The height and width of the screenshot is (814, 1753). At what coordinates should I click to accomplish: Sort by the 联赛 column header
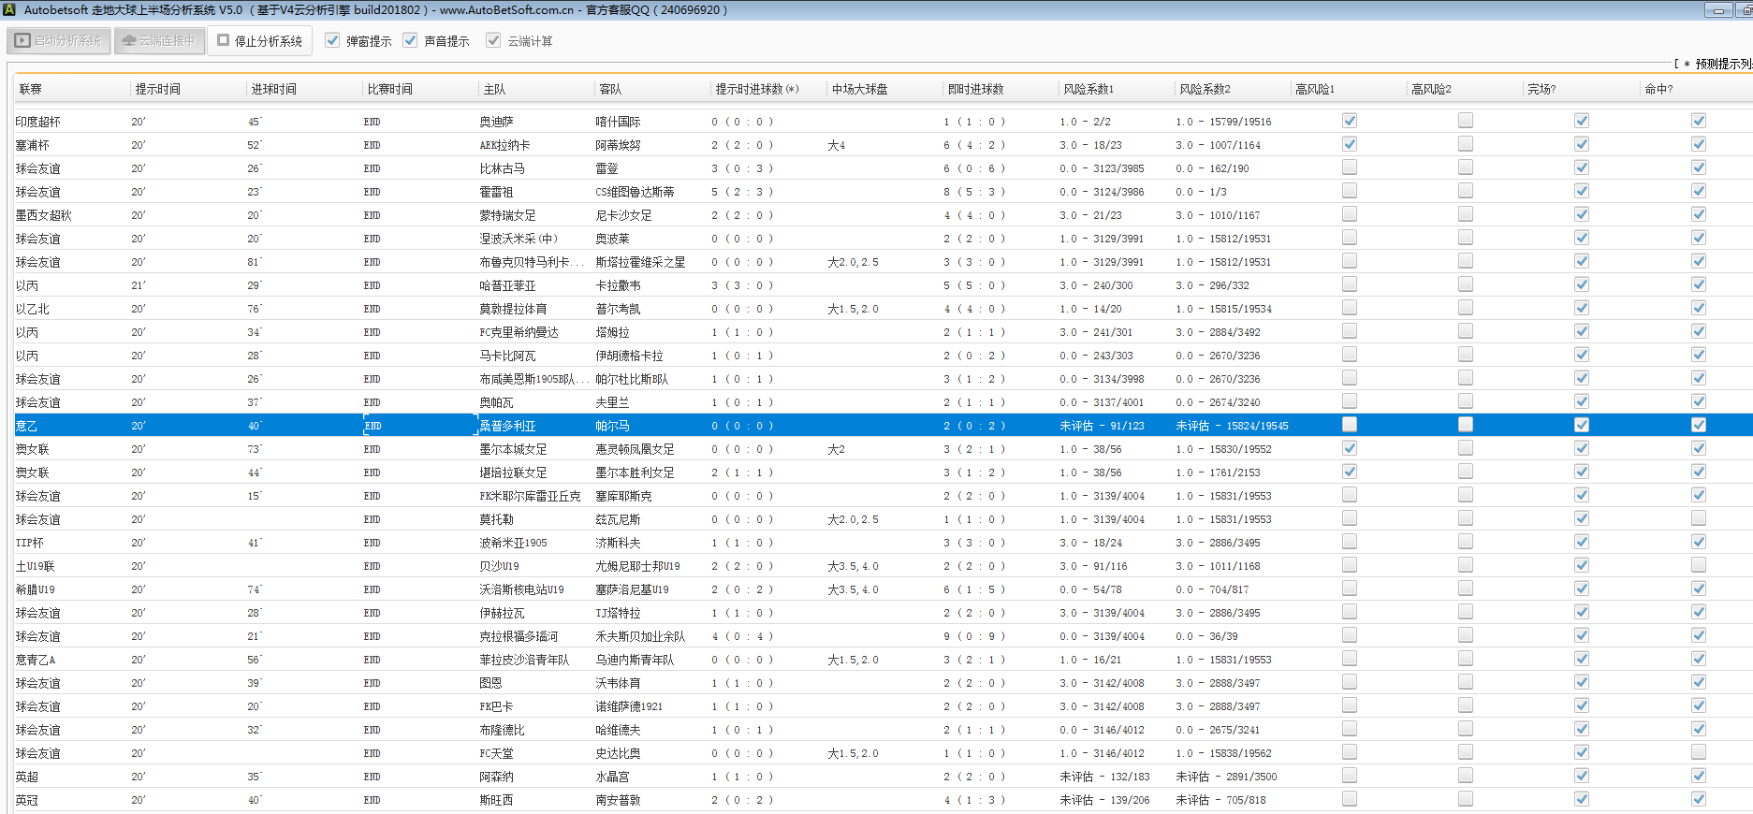(31, 89)
